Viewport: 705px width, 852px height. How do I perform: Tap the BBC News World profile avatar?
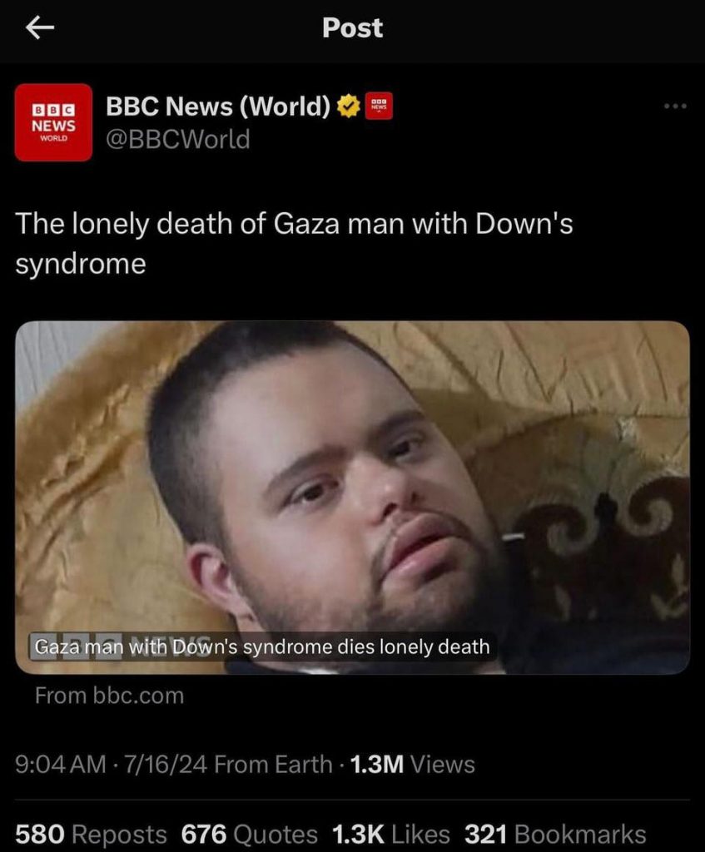click(x=53, y=122)
